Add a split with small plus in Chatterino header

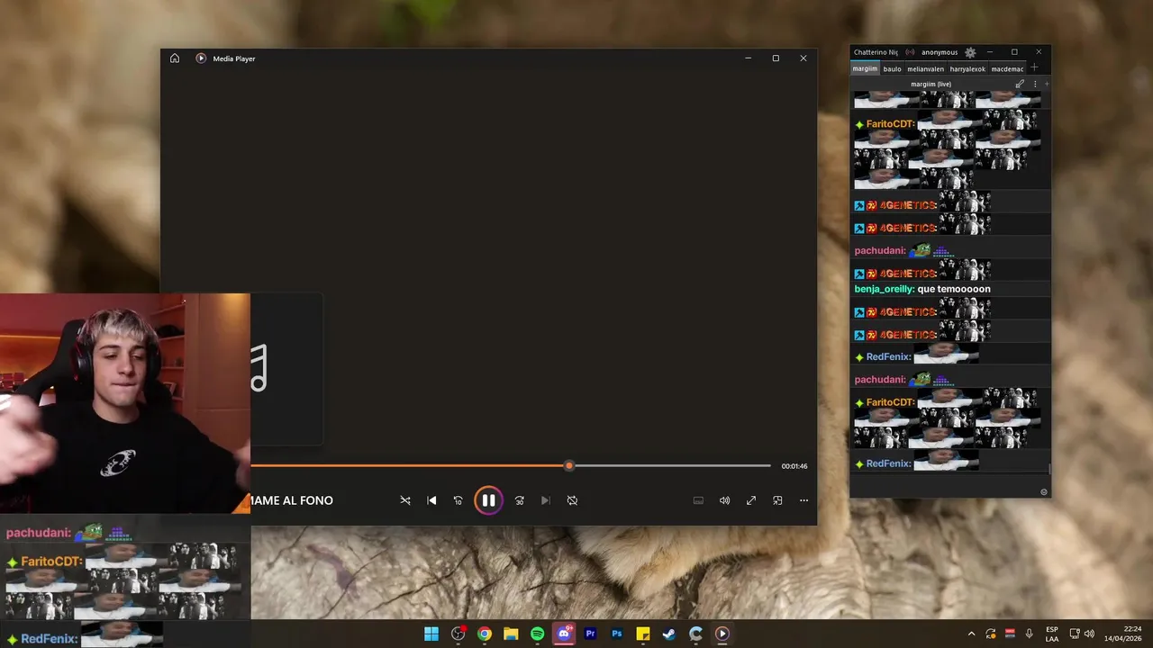pyautogui.click(x=1046, y=84)
